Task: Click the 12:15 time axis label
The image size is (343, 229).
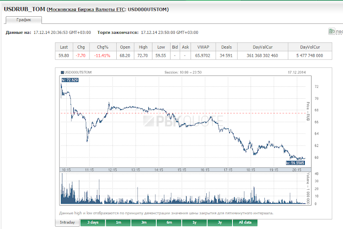Action: point(112,170)
